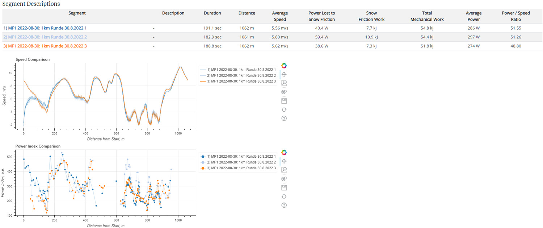Select the '182.9 sec' duration cell

tap(212, 37)
